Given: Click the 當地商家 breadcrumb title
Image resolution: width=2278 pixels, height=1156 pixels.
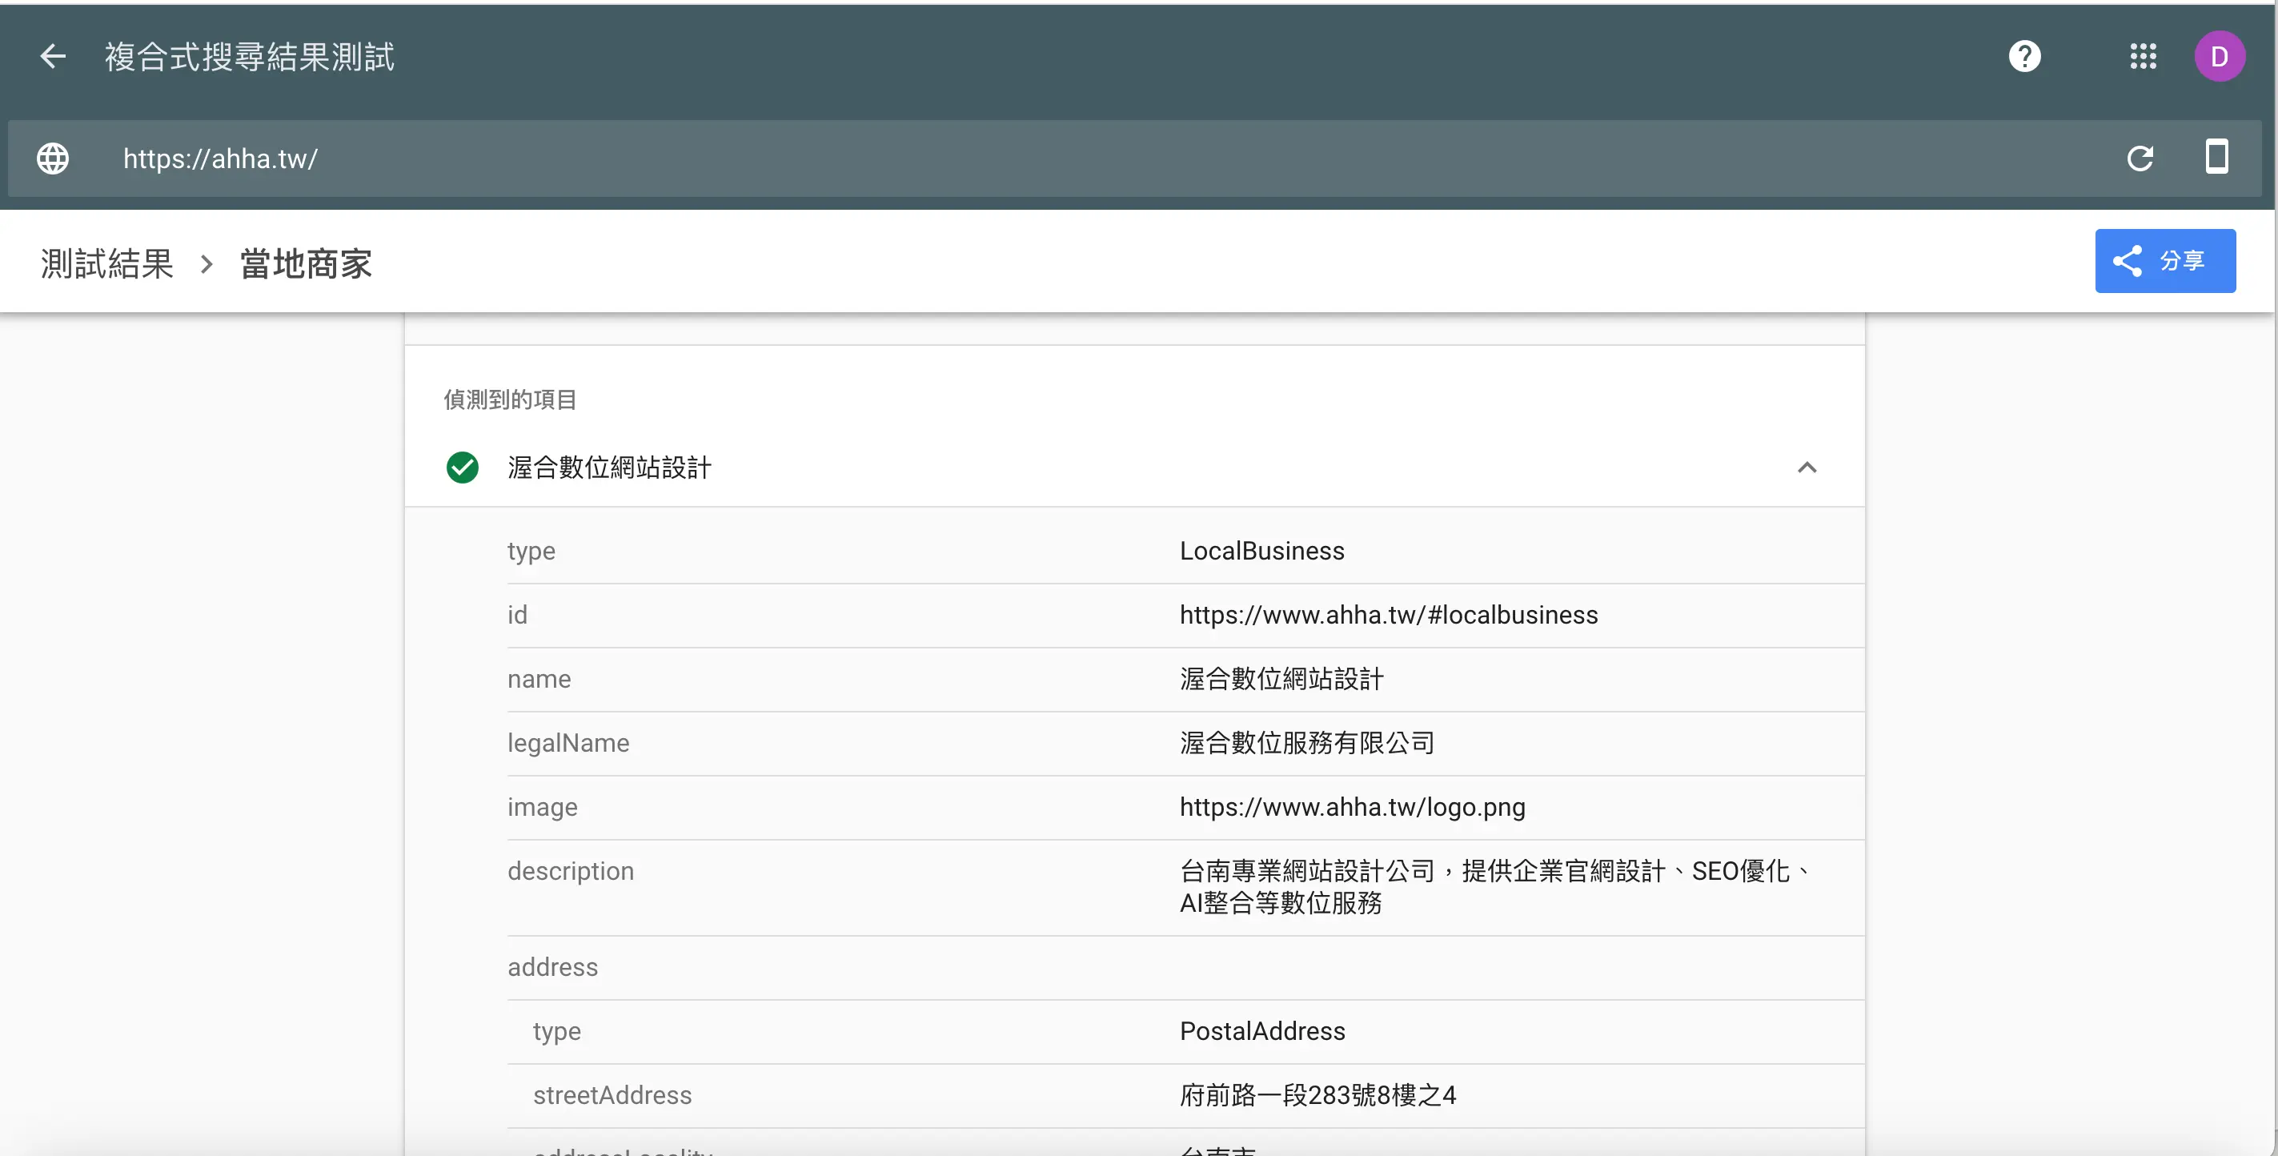Looking at the screenshot, I should 306,263.
